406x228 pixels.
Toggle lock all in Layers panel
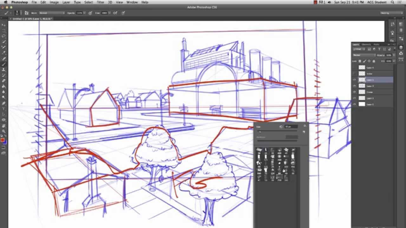pos(374,61)
